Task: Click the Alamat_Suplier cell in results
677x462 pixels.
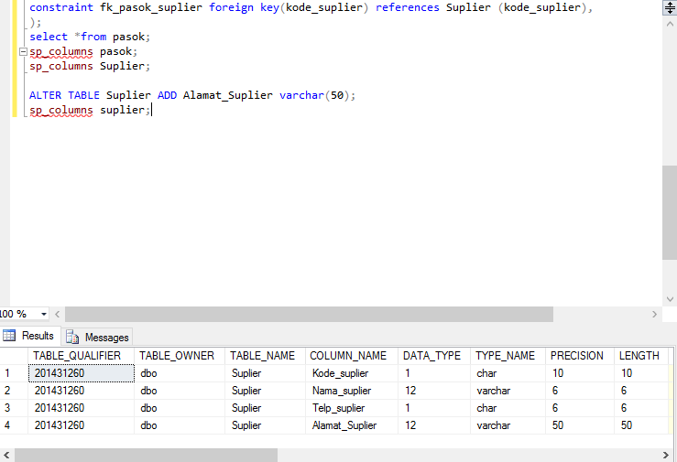Action: pos(352,425)
